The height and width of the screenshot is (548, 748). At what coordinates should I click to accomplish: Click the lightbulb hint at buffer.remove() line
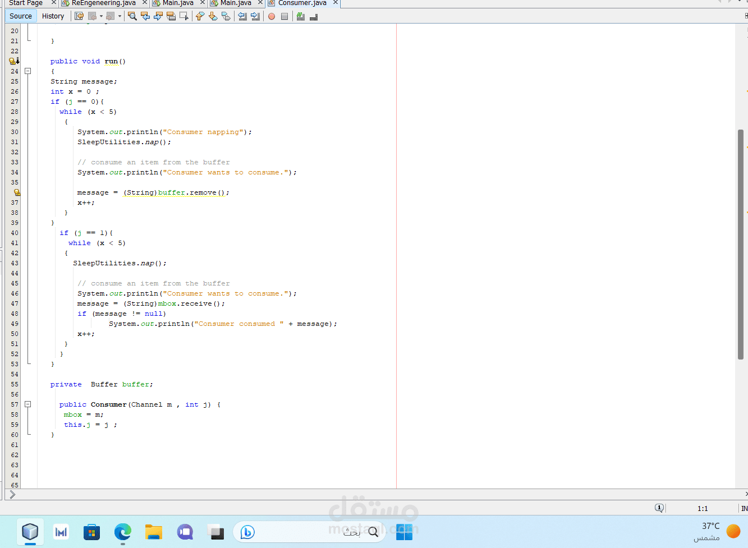point(17,192)
